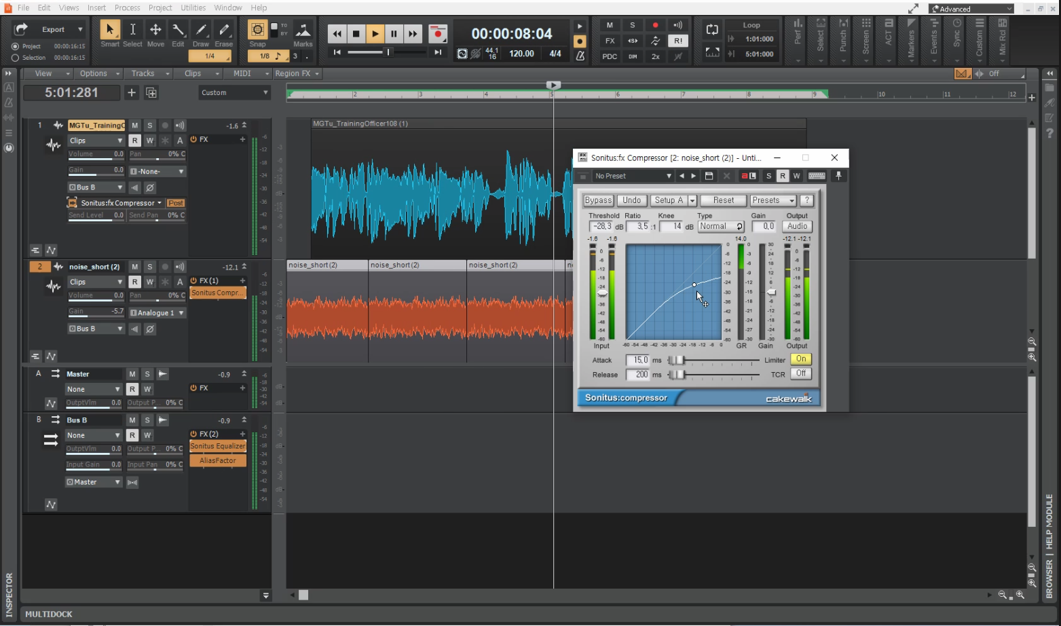Click the Record button in transport
Image resolution: width=1061 pixels, height=626 pixels.
438,34
